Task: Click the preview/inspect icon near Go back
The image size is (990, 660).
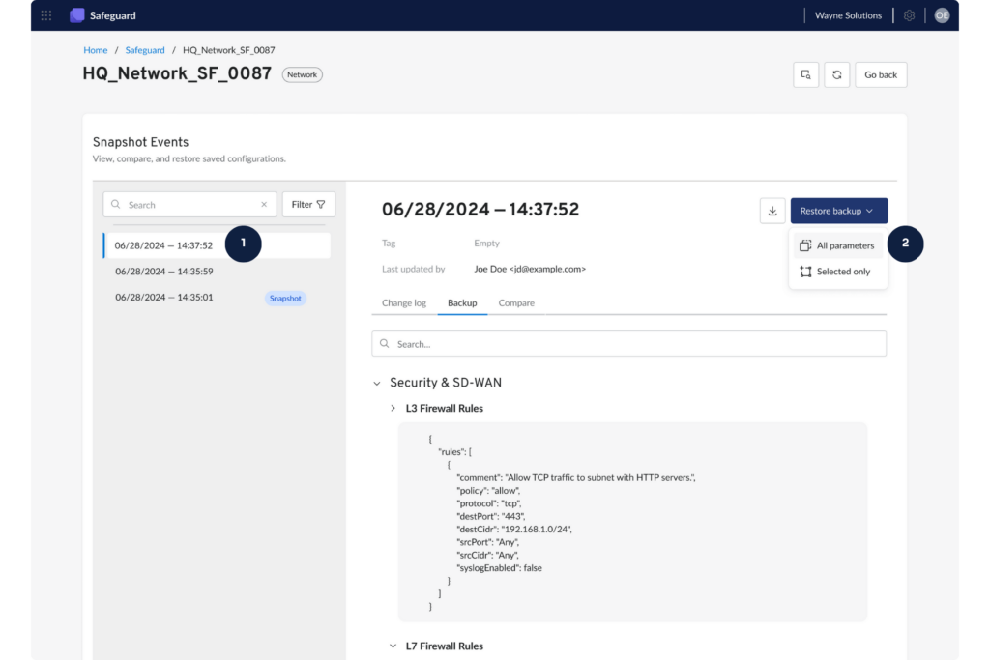Action: pos(805,74)
